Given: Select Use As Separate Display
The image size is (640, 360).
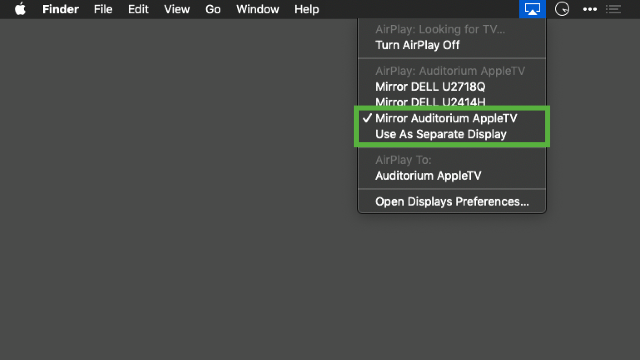Looking at the screenshot, I should (441, 134).
